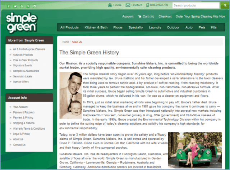230x170 pixels.
Task: Open Warranty Terms & Conditions link
Action: click(29, 129)
